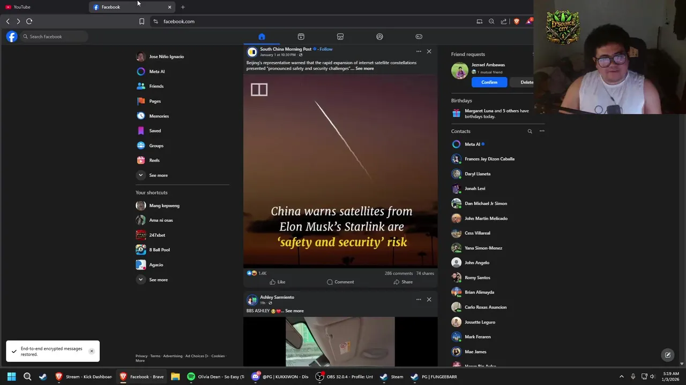
Task: Open the browser zoom magnifier icon
Action: 491,21
